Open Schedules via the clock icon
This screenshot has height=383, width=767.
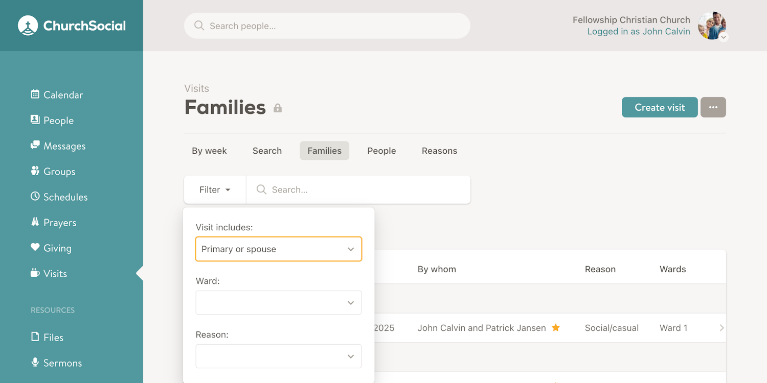[x=34, y=197]
